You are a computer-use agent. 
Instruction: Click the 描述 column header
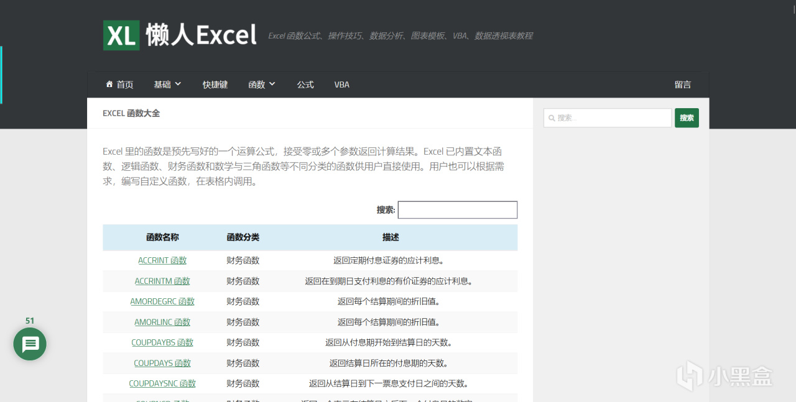(x=391, y=237)
